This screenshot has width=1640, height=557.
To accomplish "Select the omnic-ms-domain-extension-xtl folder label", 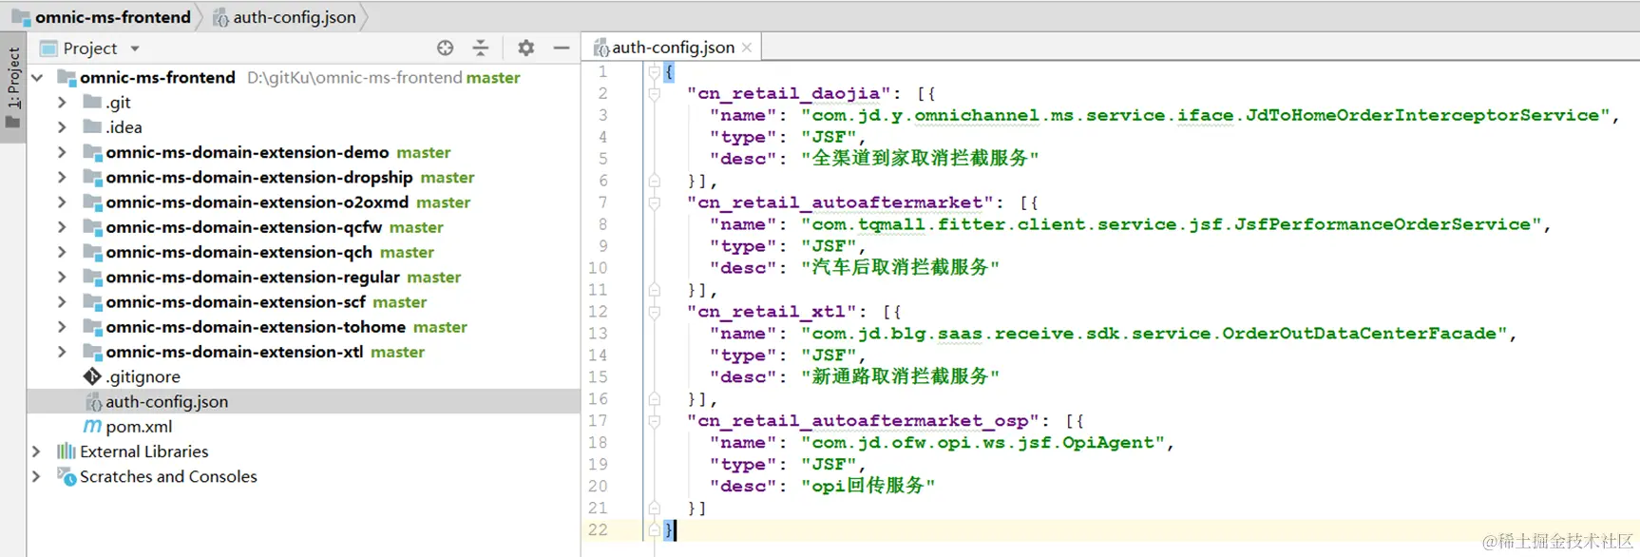I will pyautogui.click(x=235, y=352).
